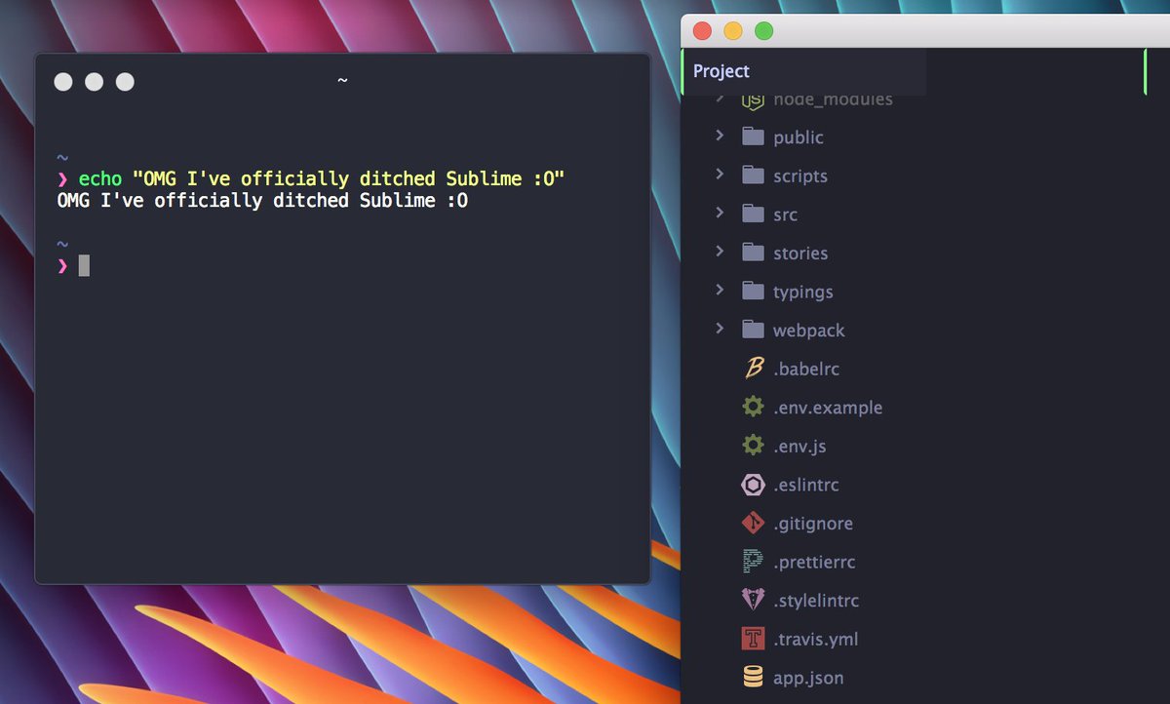
Task: Click the scripts folder icon
Action: tap(753, 176)
